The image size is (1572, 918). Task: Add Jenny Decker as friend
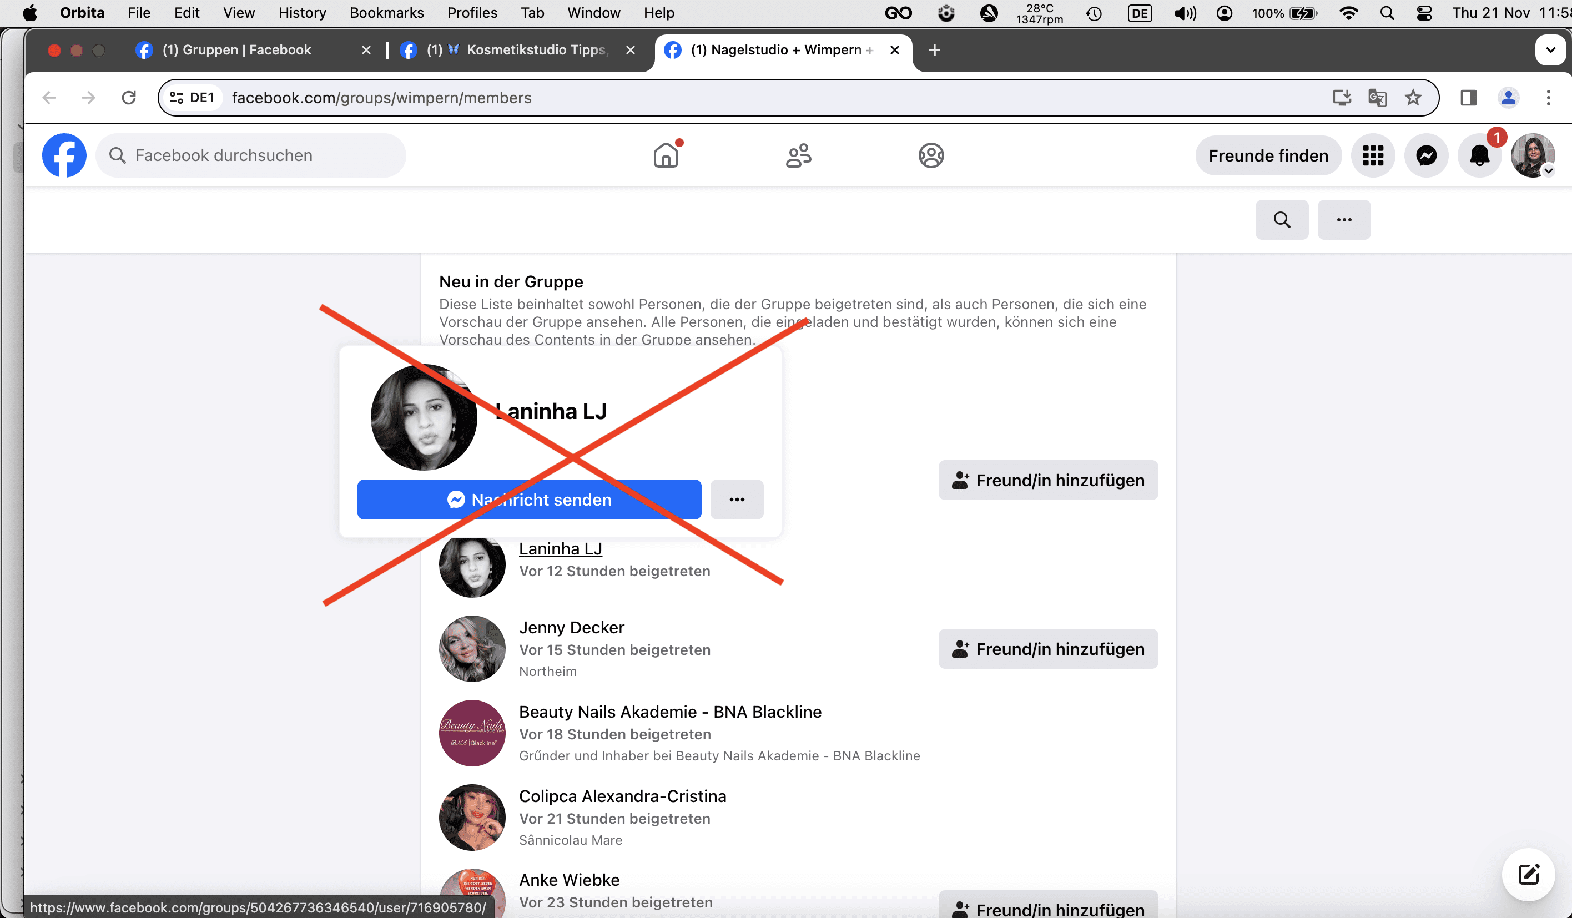(1047, 649)
